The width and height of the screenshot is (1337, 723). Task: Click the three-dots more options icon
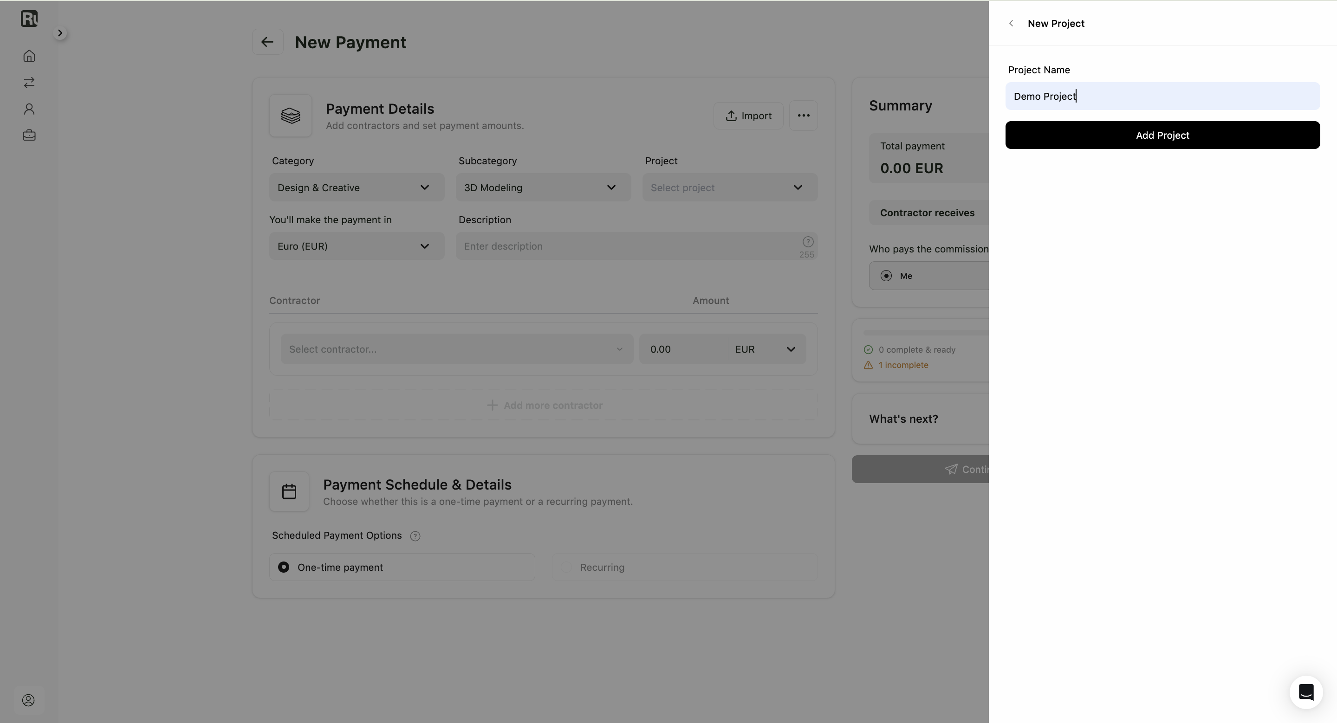pyautogui.click(x=804, y=116)
